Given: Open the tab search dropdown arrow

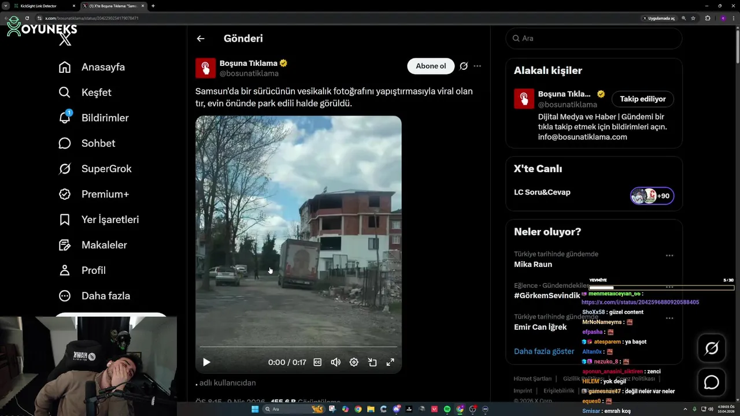Looking at the screenshot, I should tap(5, 6).
